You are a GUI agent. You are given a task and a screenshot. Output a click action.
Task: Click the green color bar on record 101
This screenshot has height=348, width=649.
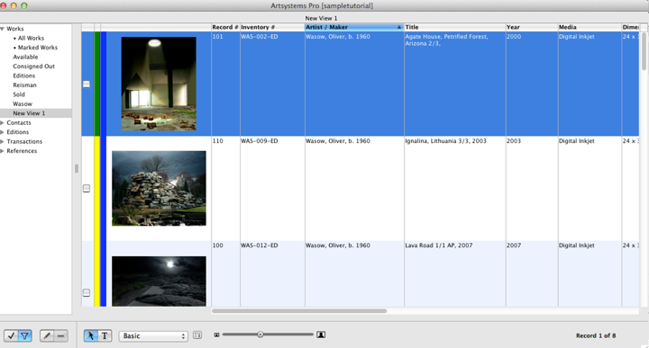pyautogui.click(x=97, y=84)
